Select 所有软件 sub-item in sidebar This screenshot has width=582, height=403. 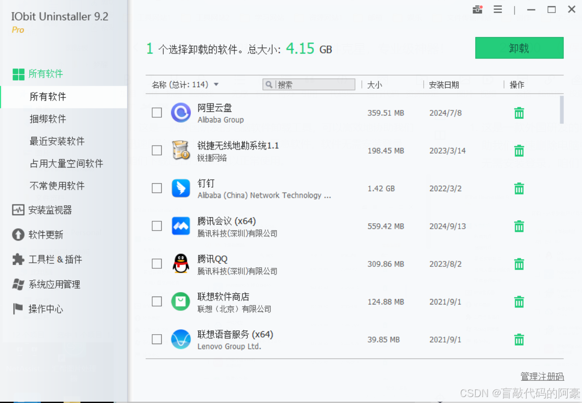(x=64, y=97)
